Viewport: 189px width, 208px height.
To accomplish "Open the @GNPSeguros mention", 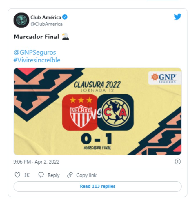I will coord(35,52).
